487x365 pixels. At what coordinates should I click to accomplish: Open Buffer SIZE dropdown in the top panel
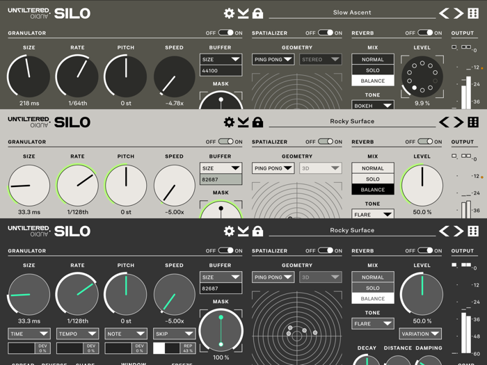pos(221,59)
